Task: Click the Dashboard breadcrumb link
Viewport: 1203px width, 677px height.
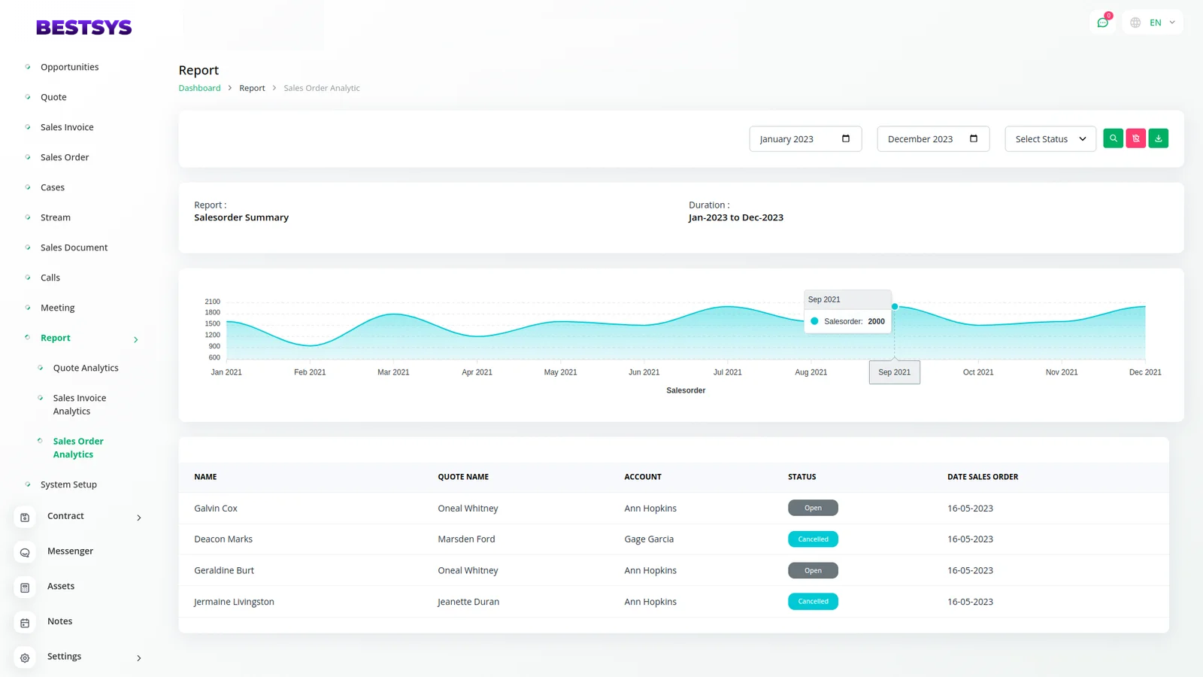Action: click(x=199, y=88)
